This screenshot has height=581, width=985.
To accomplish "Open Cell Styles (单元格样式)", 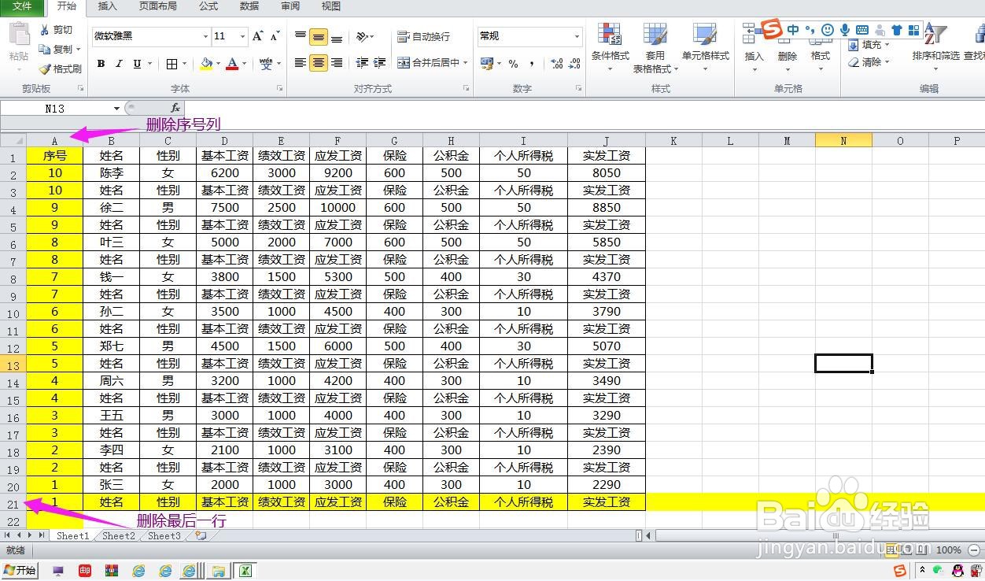I will pos(705,48).
